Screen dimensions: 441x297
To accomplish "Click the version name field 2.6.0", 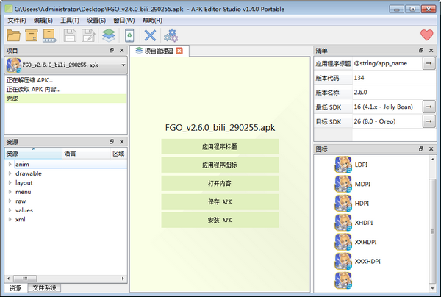I will coord(386,92).
